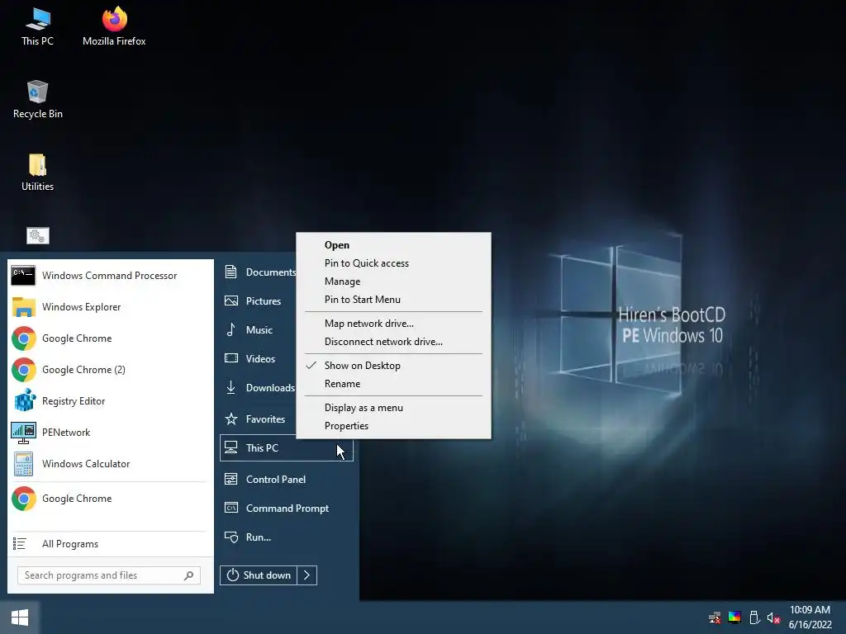Choose Disconnect network drive...
Screen dimensions: 846x634
pos(393,342)
